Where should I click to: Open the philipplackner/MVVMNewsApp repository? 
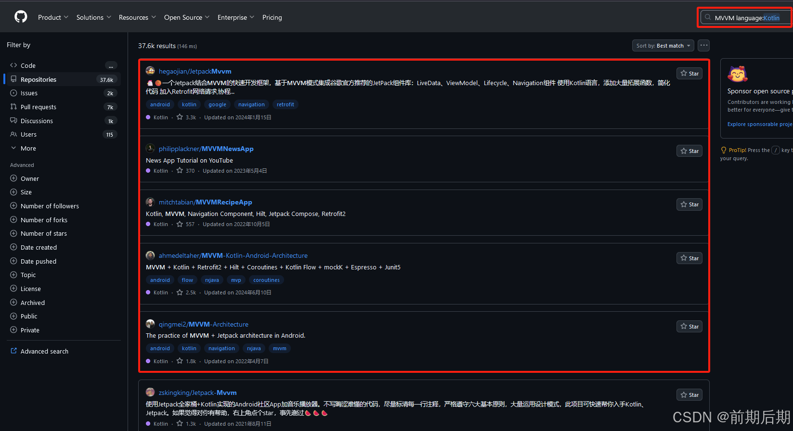(206, 149)
